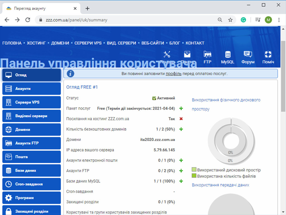The image size is (286, 215).
Task: Click Використаний дисковий простір legend swatch
Action: (x=194, y=169)
